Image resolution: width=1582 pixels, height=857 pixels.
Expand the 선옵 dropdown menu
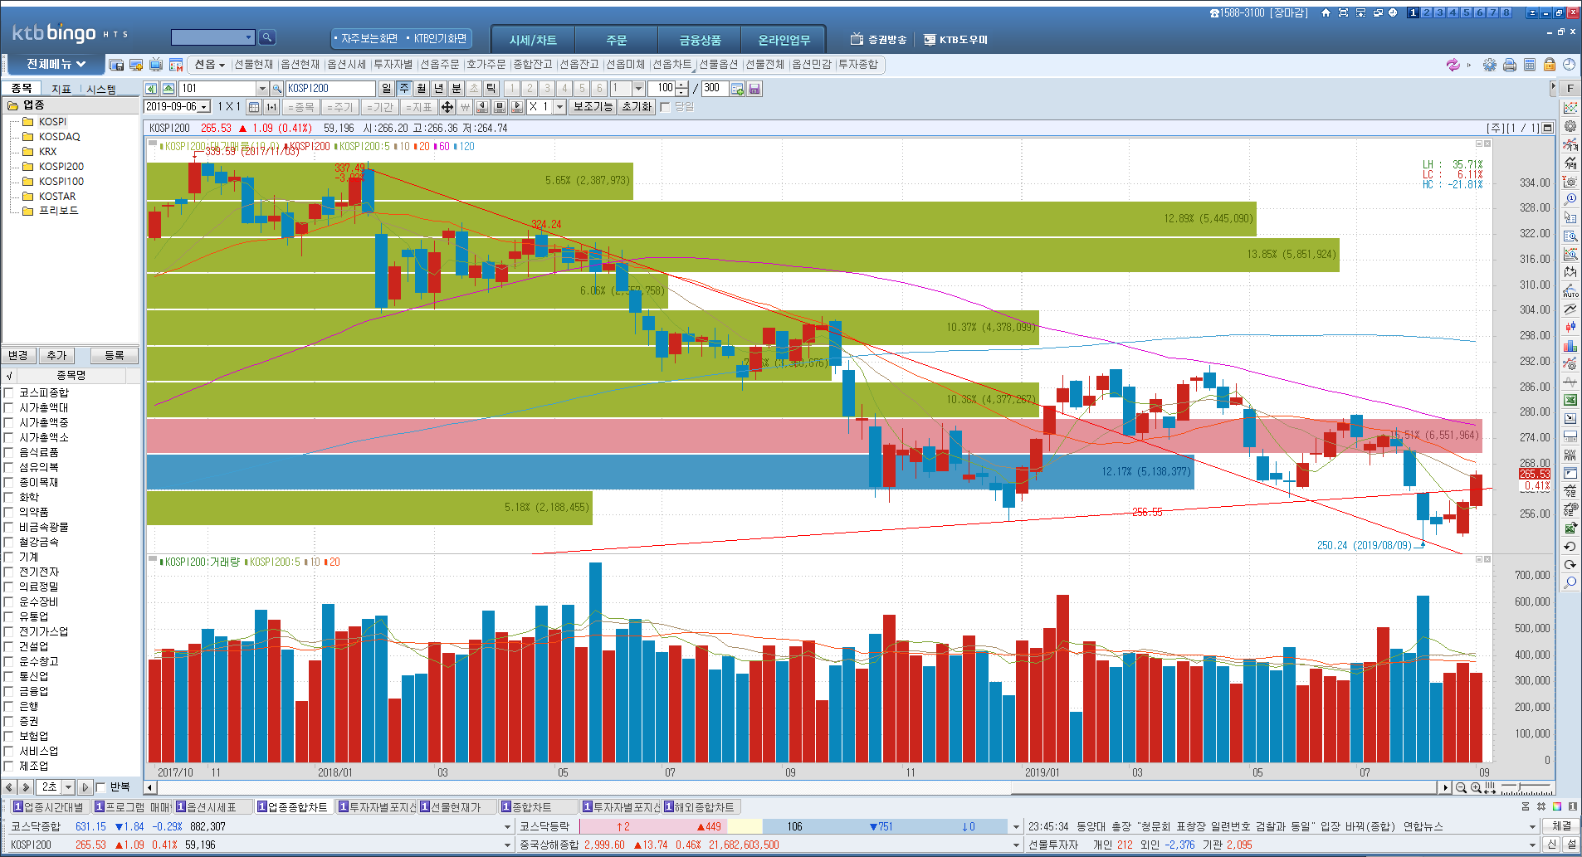click(x=209, y=65)
